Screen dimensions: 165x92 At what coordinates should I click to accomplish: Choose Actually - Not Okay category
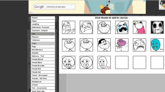(x=43, y=78)
